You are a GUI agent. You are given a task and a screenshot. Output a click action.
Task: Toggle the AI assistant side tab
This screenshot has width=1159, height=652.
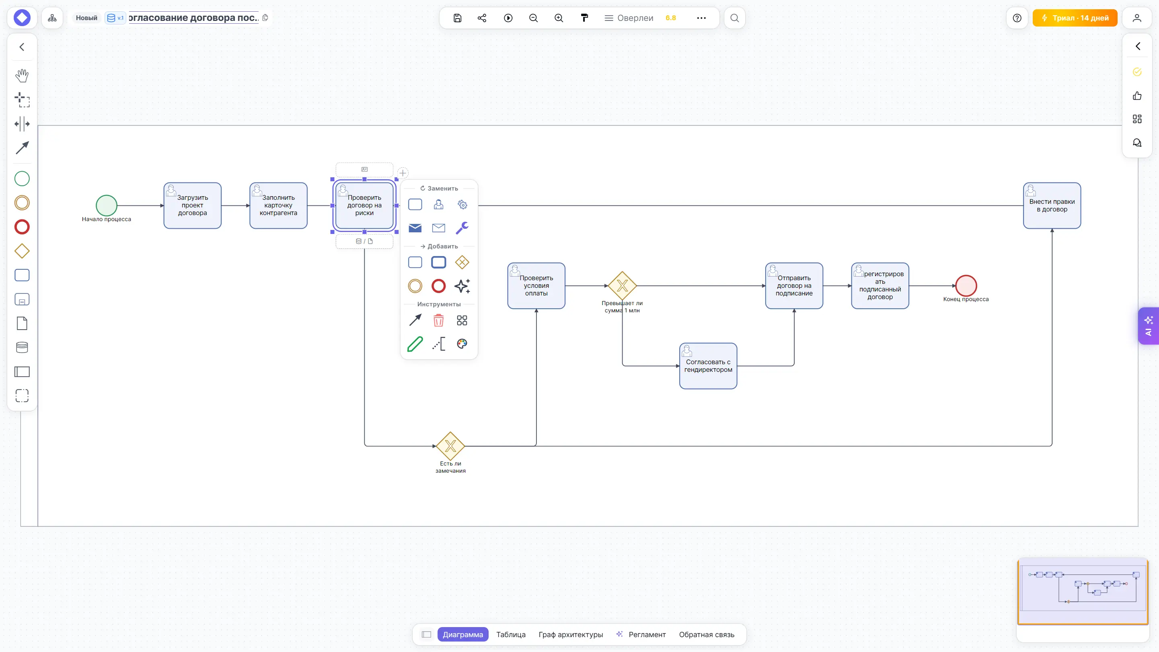tap(1149, 326)
